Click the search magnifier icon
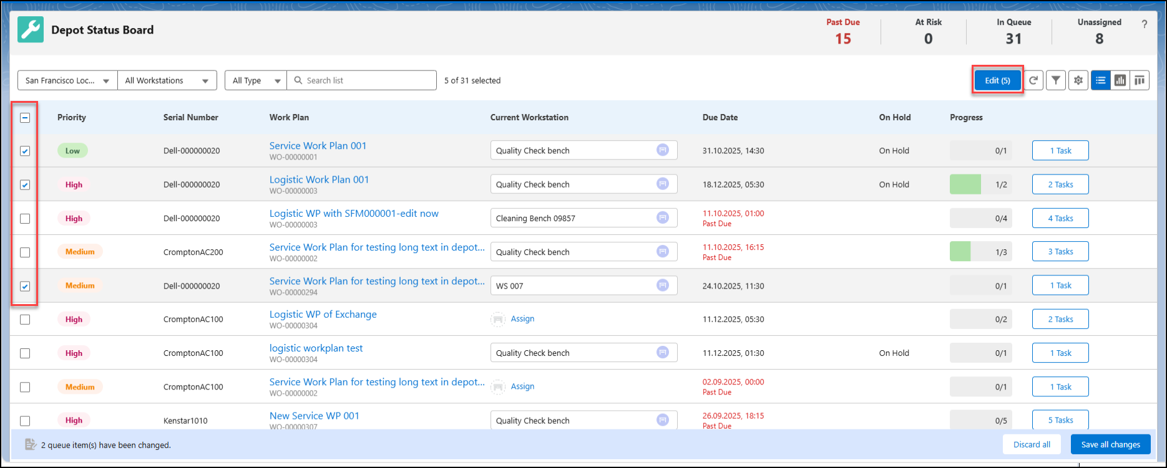 coord(298,80)
